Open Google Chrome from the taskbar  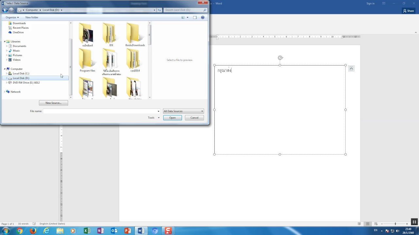coord(19,231)
